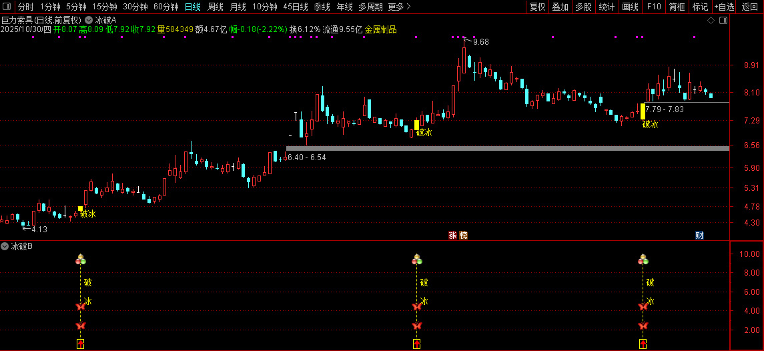Switch to the 45日线 period
This screenshot has width=764, height=351.
[296, 7]
